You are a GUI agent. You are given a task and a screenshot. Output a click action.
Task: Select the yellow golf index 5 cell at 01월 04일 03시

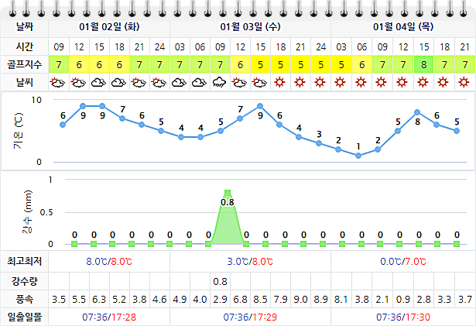341,64
